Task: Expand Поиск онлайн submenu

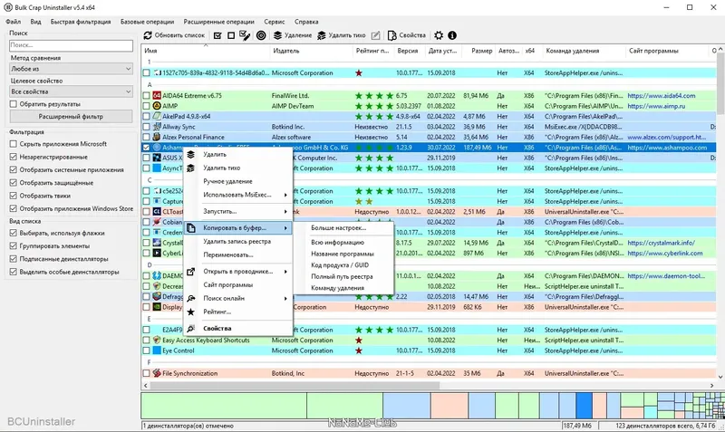Action: [238, 299]
